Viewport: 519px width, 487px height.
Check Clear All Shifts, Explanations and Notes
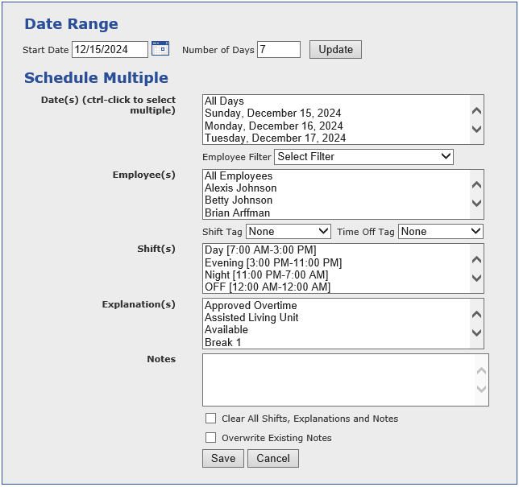click(210, 419)
